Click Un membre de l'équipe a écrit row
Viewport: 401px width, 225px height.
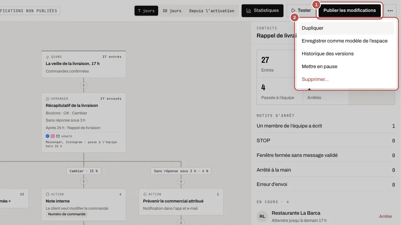[x=326, y=126]
